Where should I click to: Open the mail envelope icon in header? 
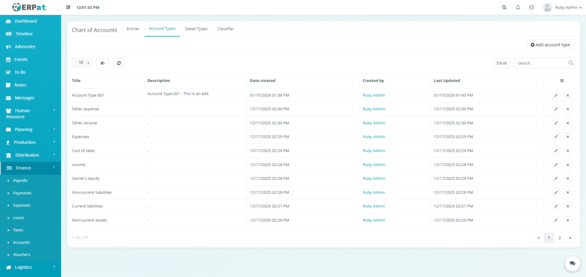(x=532, y=7)
